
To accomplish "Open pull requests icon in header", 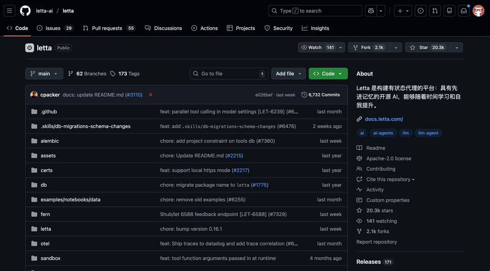I will coord(435,11).
